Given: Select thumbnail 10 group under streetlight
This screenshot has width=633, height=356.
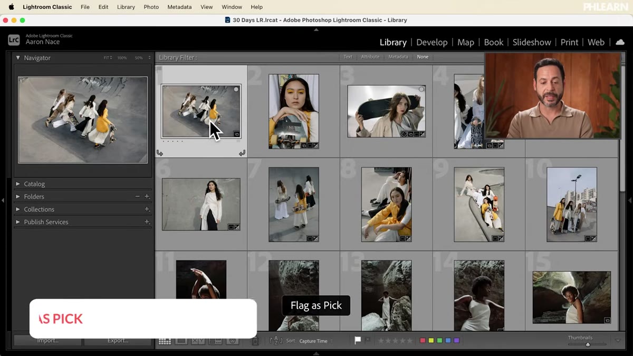Looking at the screenshot, I should tap(572, 204).
